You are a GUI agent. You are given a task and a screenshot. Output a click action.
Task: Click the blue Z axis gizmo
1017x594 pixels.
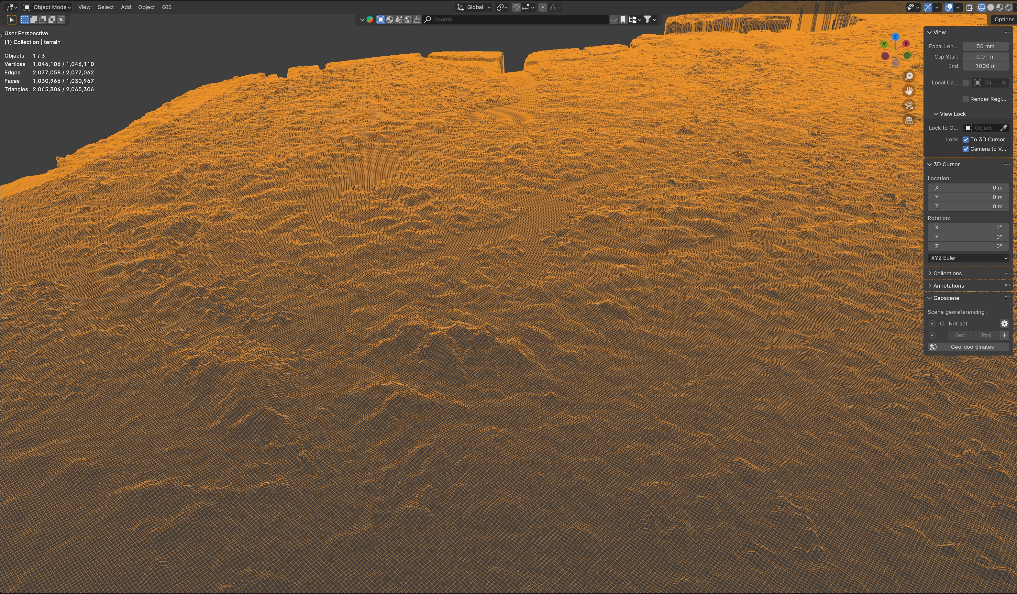pyautogui.click(x=895, y=37)
